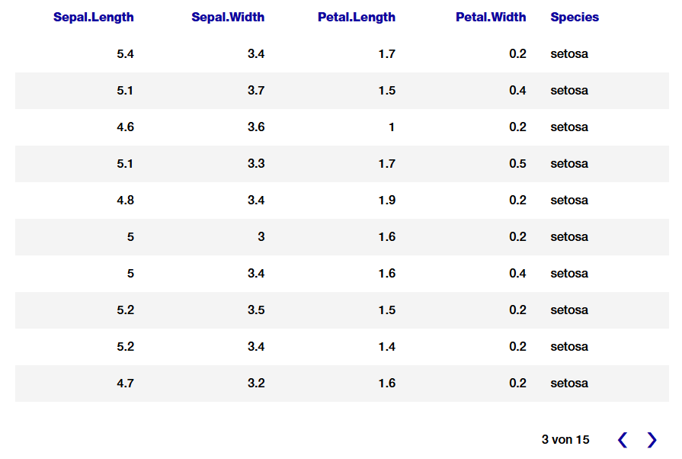The image size is (682, 459).
Task: Click the Petal.Length column header
Action: [357, 17]
